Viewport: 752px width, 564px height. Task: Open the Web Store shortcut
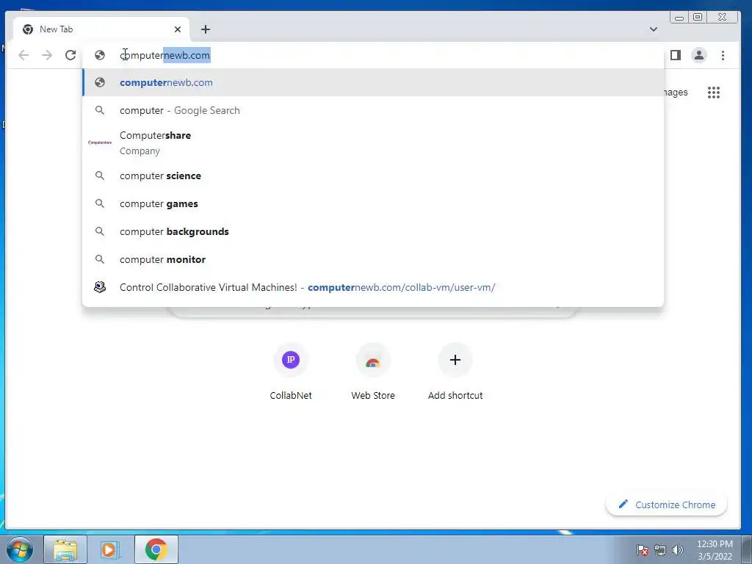click(x=373, y=372)
